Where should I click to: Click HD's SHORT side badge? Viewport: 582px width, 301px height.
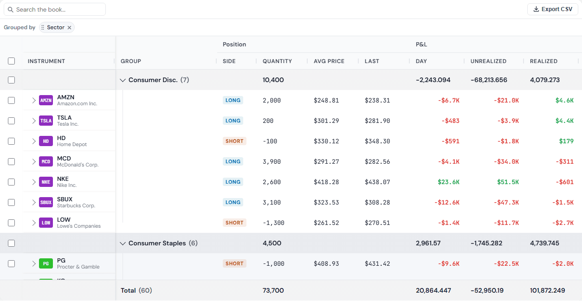pyautogui.click(x=234, y=141)
